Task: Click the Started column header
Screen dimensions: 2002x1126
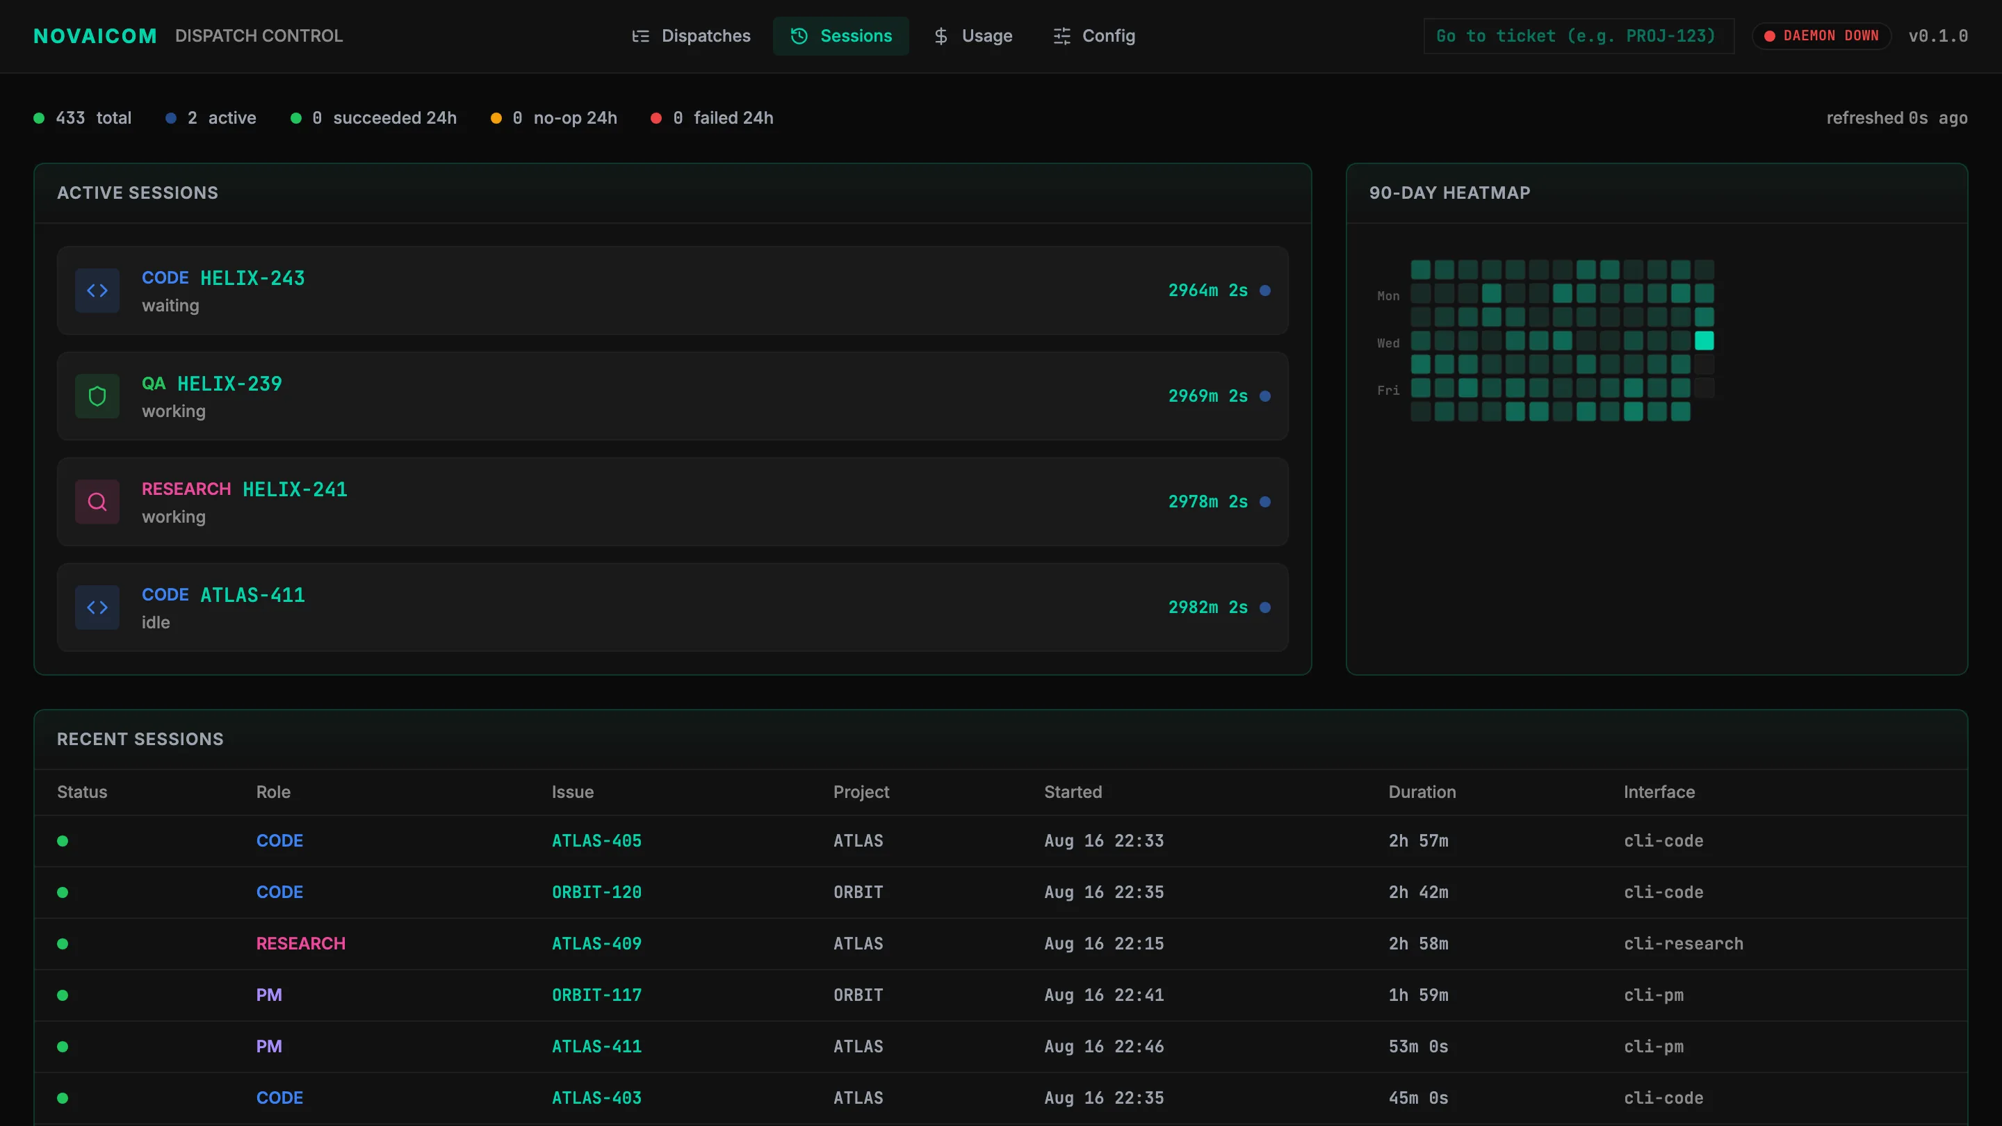Action: click(1073, 792)
